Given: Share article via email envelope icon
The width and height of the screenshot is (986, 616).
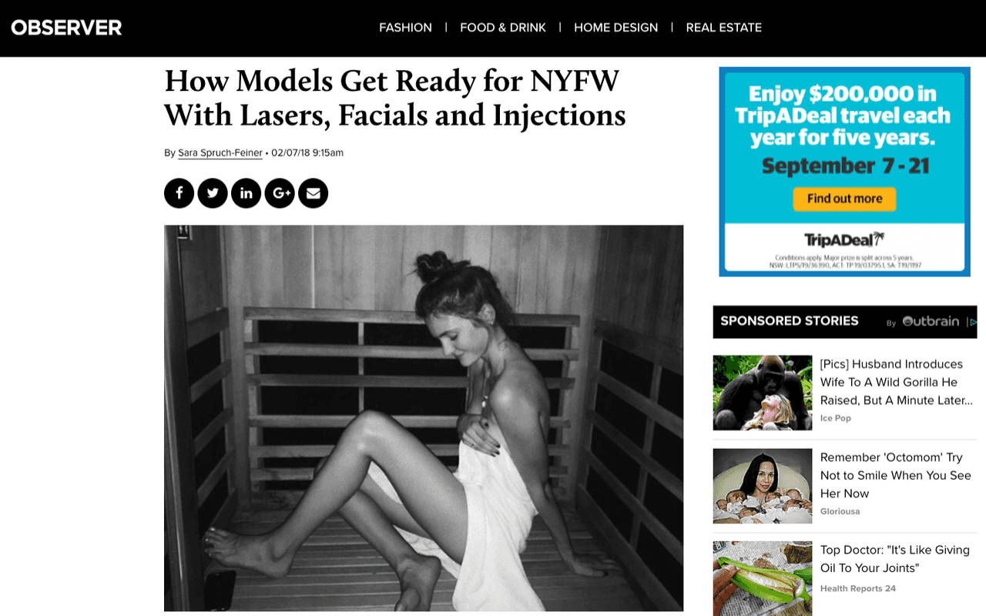Looking at the screenshot, I should pos(313,193).
